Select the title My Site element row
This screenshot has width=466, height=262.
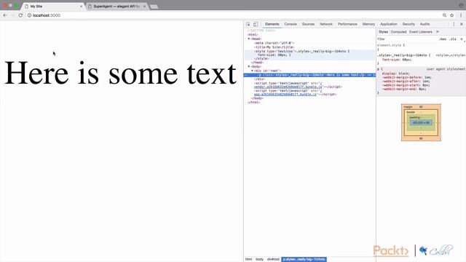[274, 47]
